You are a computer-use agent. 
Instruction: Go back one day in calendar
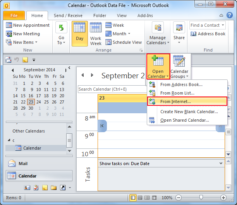(82, 75)
